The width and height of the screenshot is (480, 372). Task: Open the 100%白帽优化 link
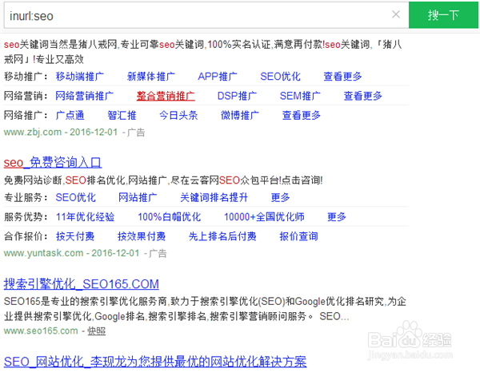point(170,217)
